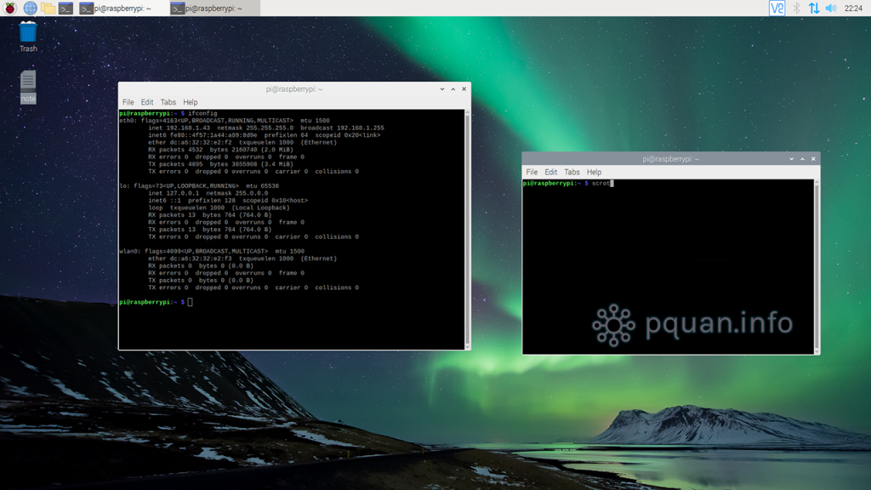Maximize the ifconfig terminal window
The height and width of the screenshot is (490, 871).
click(453, 88)
